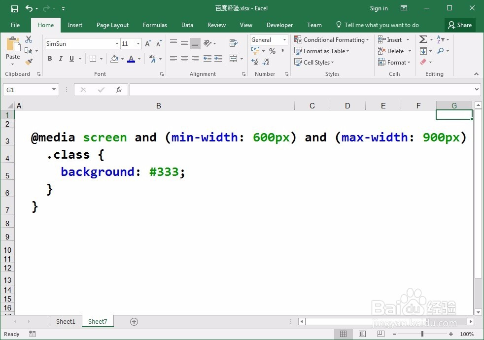Open the General number format dropdown
This screenshot has width=484, height=340.
click(x=284, y=40)
